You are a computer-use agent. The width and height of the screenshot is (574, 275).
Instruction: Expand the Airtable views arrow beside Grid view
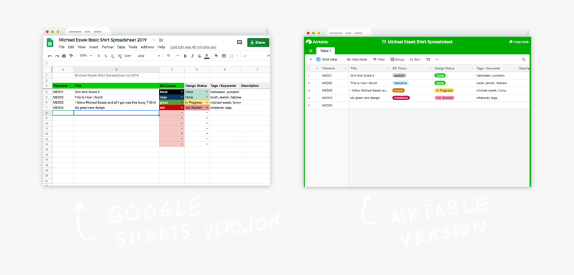coord(311,59)
